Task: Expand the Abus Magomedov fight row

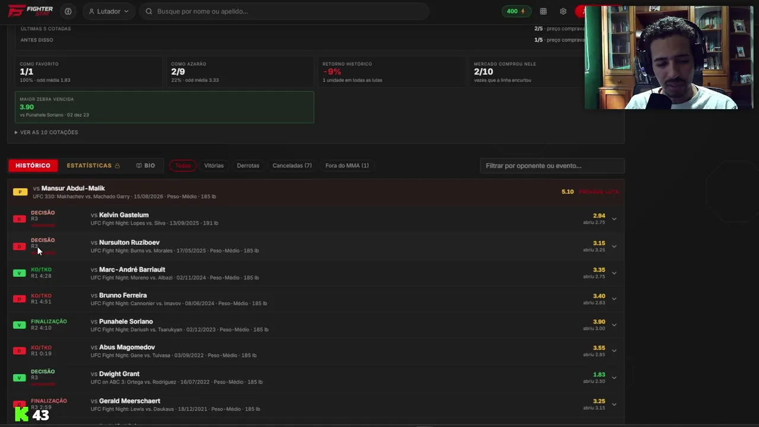Action: [614, 351]
